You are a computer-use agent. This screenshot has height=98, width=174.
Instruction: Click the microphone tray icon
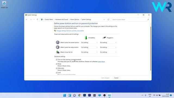[145, 95]
